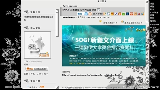This screenshot has width=160, height=90.
Task: Click the 活動網址 label
Action: (x=66, y=72)
